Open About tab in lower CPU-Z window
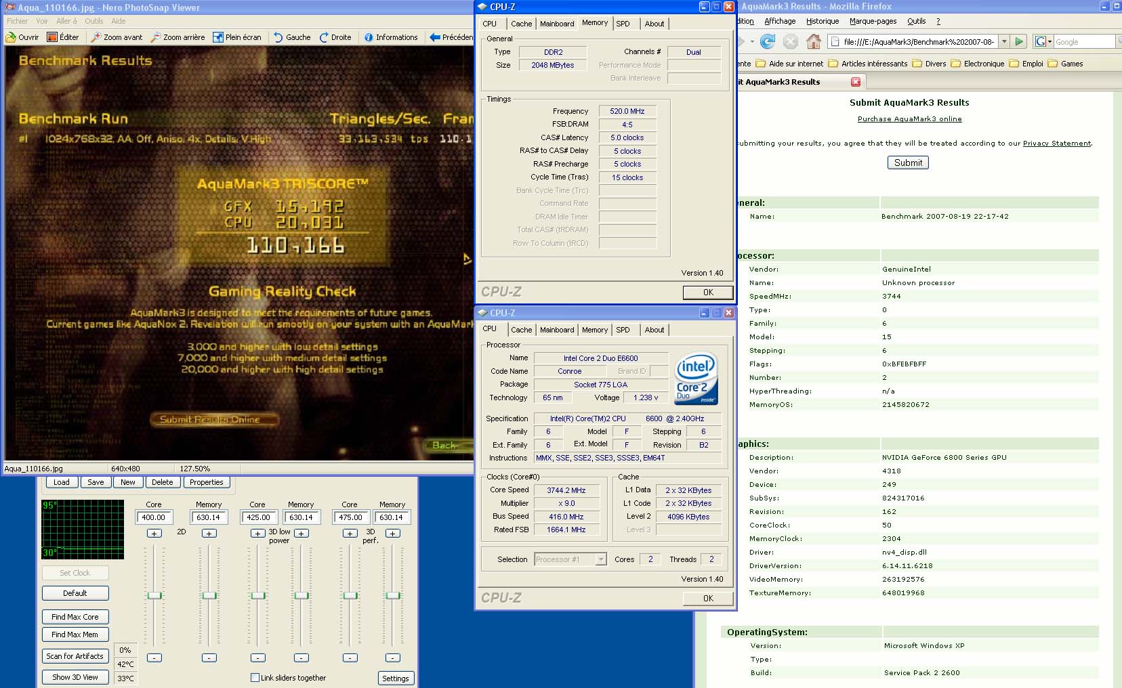 654,330
